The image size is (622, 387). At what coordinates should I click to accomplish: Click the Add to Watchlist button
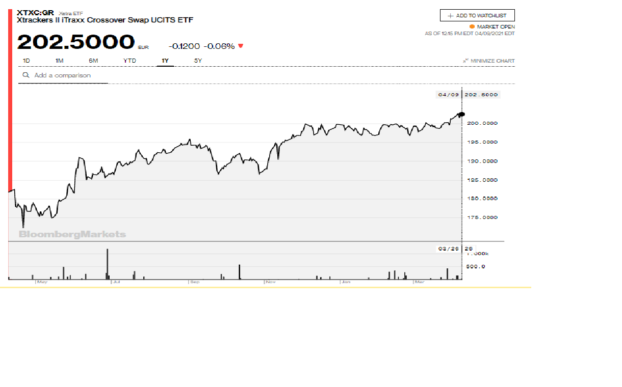(477, 15)
